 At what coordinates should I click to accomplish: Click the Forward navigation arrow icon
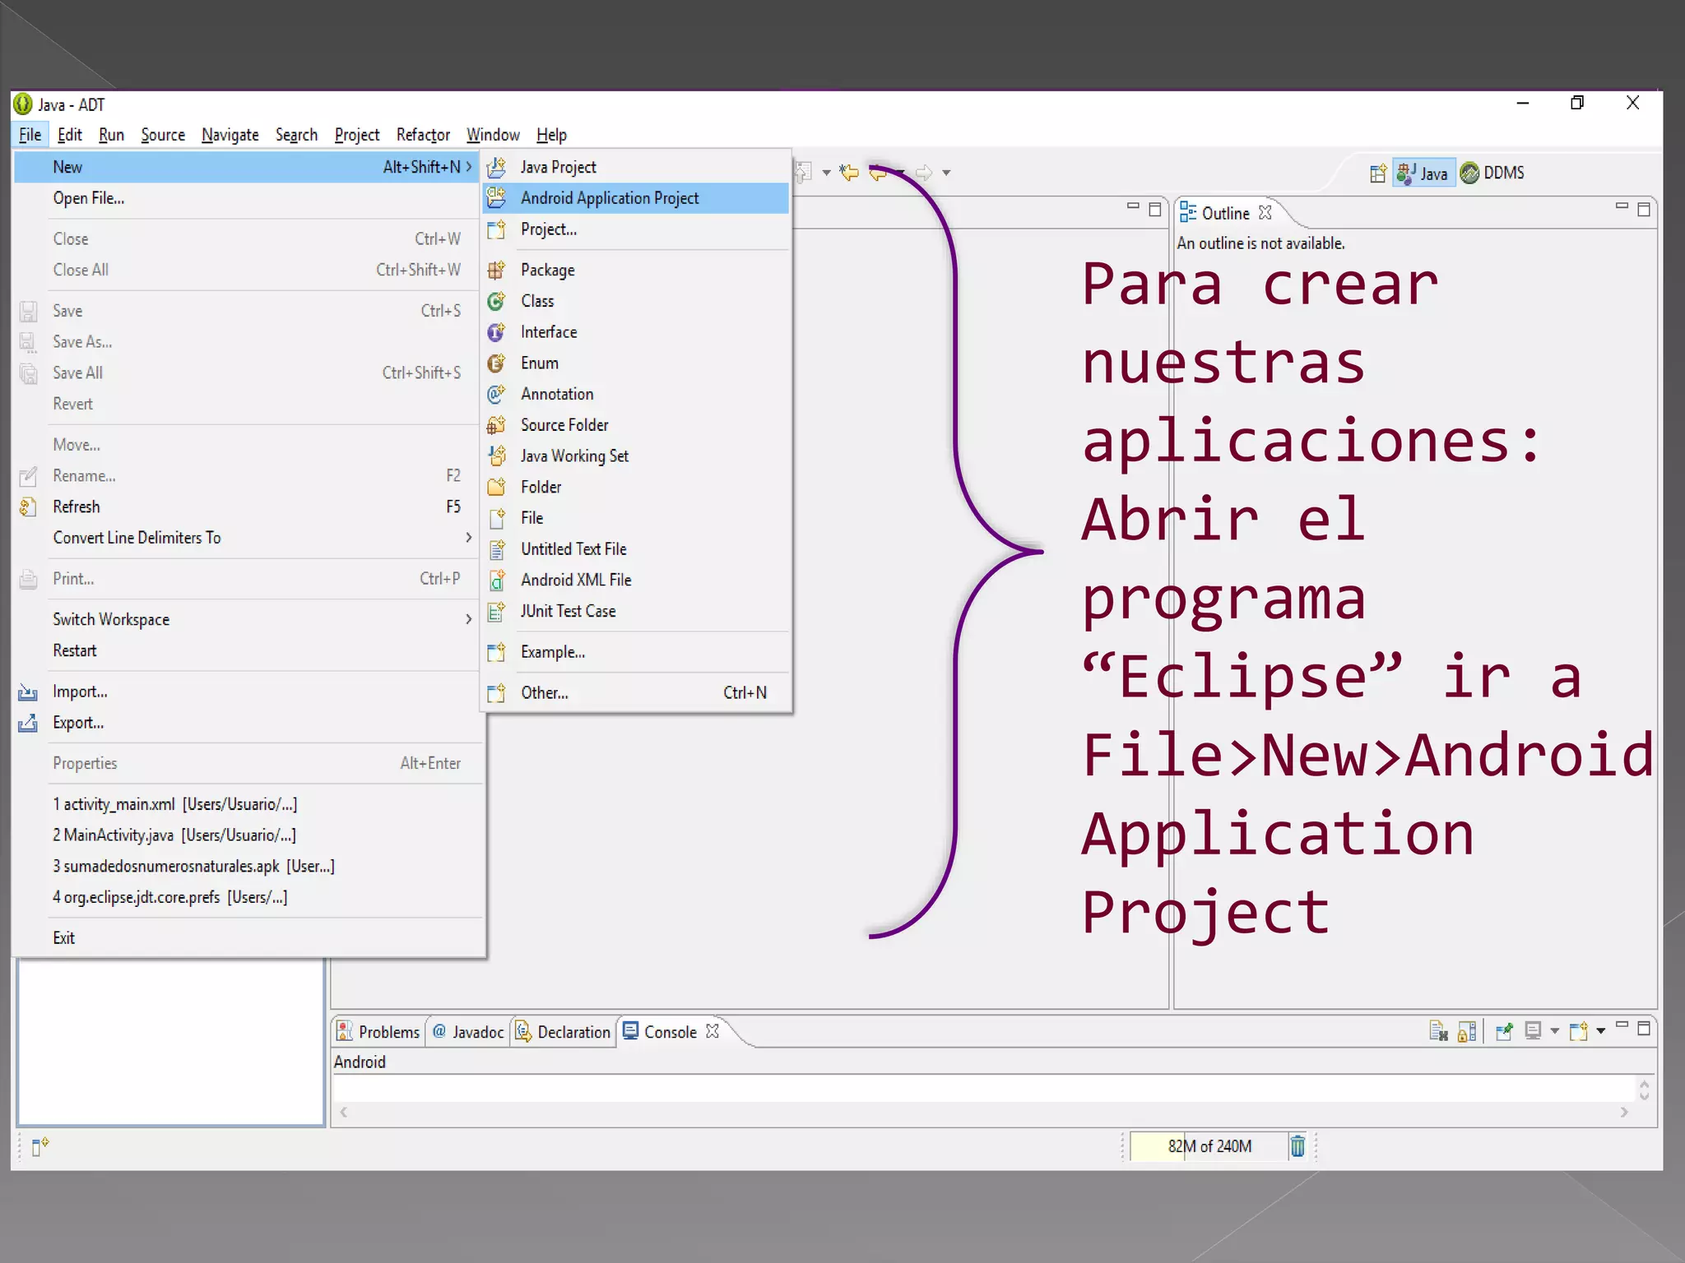pyautogui.click(x=924, y=173)
